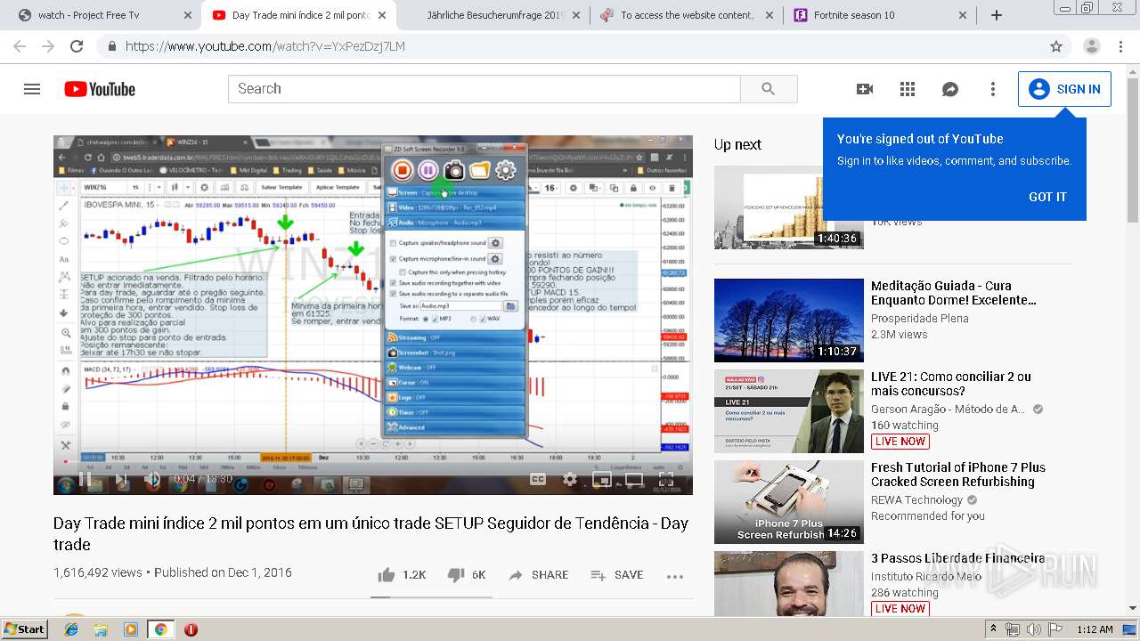Open the Windows Start menu
Screen dimensions: 1140x641
pyautogui.click(x=24, y=629)
